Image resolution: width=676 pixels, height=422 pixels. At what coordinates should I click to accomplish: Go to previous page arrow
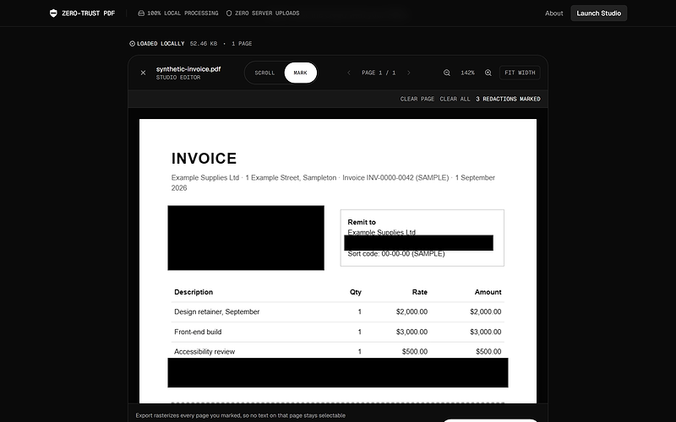pyautogui.click(x=349, y=73)
